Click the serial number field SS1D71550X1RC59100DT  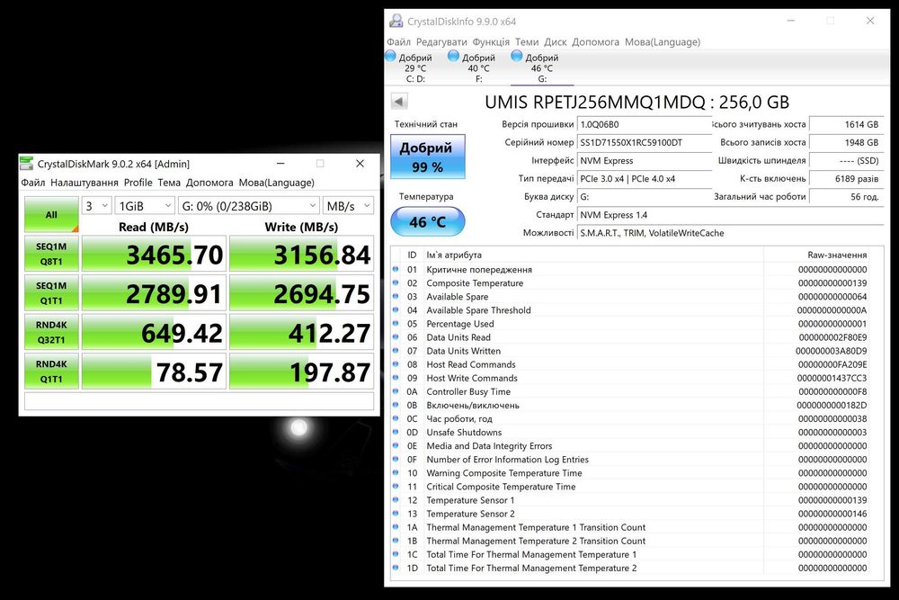point(645,142)
